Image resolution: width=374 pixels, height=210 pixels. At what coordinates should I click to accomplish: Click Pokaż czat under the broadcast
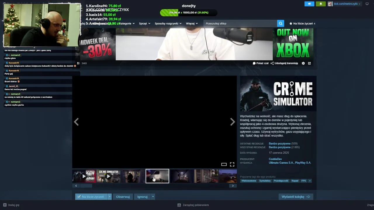point(261,63)
